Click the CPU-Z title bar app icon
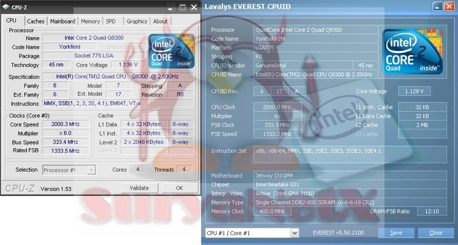Image resolution: width=458 pixels, height=245 pixels. [6, 7]
